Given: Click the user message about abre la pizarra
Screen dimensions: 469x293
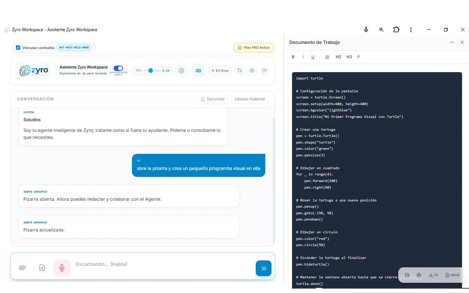Looking at the screenshot, I should pos(199,165).
